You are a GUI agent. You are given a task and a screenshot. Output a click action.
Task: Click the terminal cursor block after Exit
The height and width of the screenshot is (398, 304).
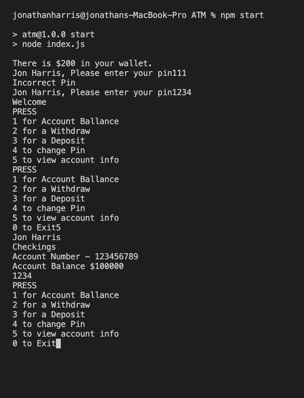pos(58,344)
